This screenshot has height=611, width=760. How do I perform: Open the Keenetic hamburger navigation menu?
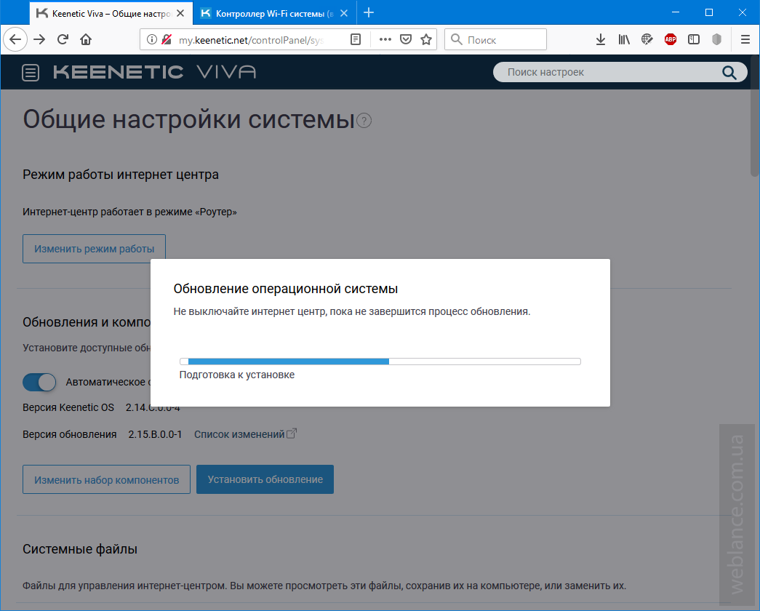coord(31,73)
